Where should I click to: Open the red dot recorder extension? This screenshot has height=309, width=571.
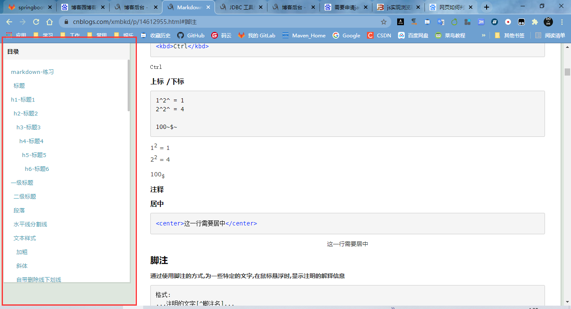point(508,22)
